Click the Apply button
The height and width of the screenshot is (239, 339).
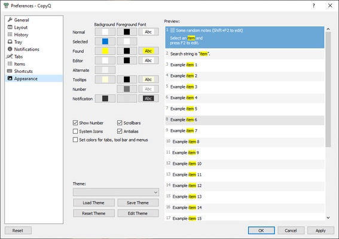click(x=320, y=231)
